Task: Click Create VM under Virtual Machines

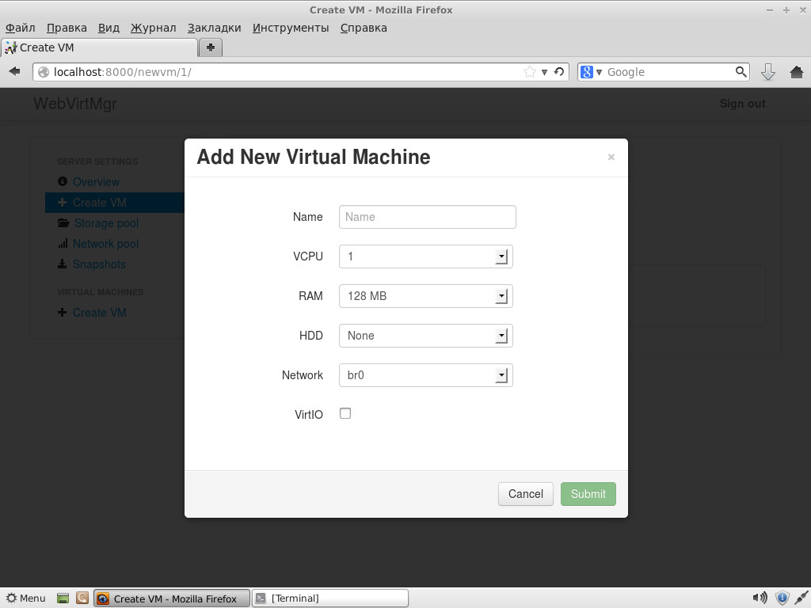Action: point(99,313)
